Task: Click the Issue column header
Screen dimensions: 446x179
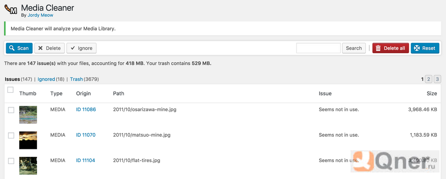Action: 325,94
